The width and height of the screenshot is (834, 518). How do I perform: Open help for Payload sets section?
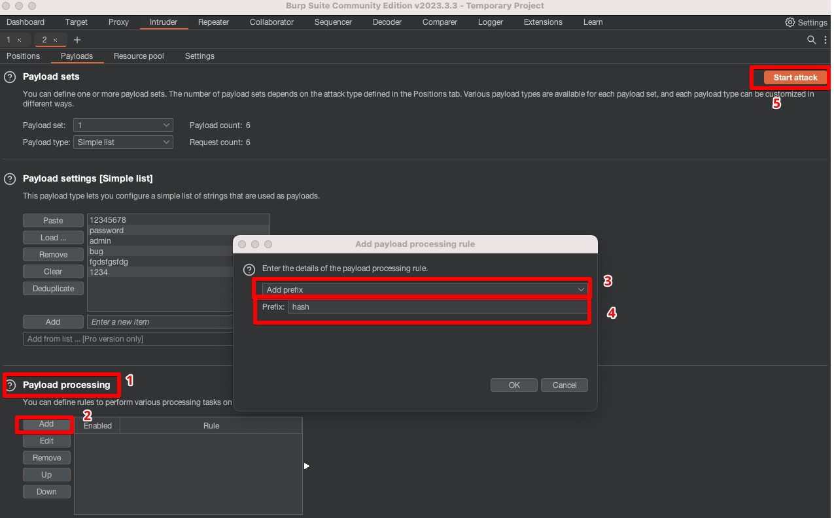pyautogui.click(x=10, y=77)
